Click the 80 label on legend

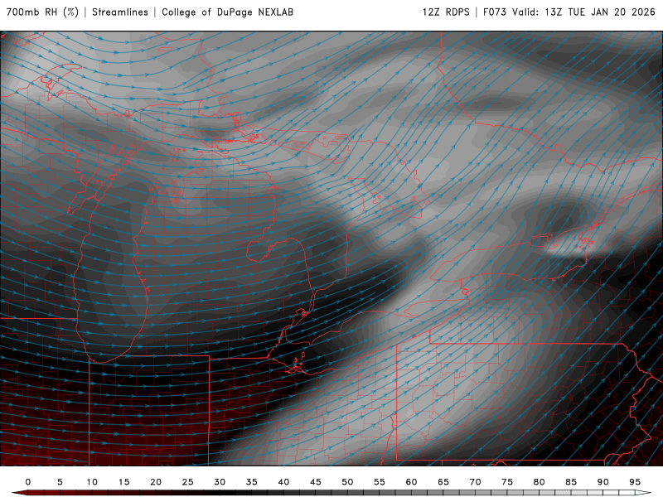(540, 482)
